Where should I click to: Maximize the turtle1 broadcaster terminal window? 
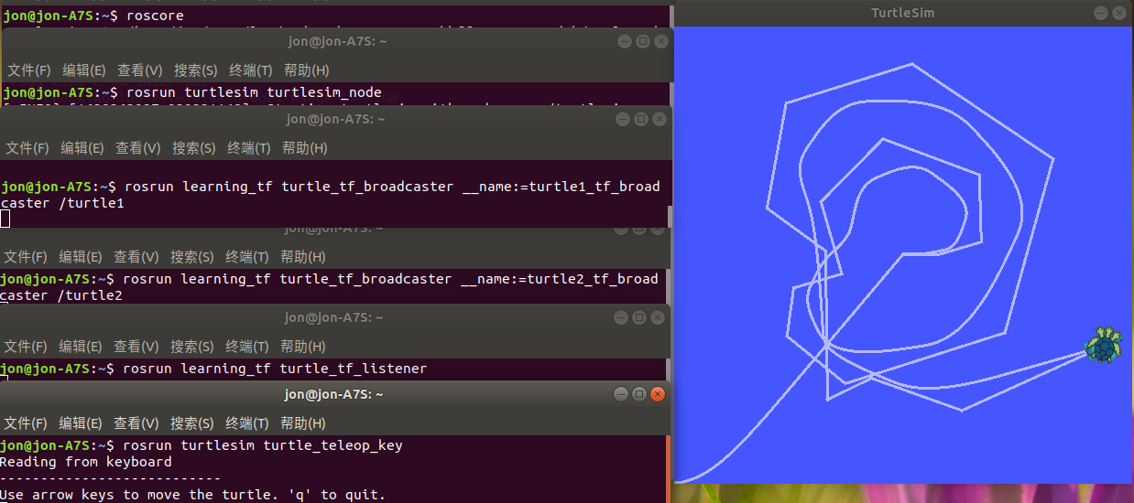641,119
